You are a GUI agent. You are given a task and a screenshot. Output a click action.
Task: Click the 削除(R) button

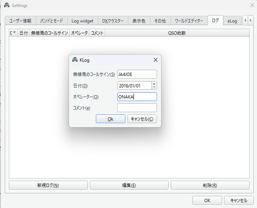tap(210, 185)
